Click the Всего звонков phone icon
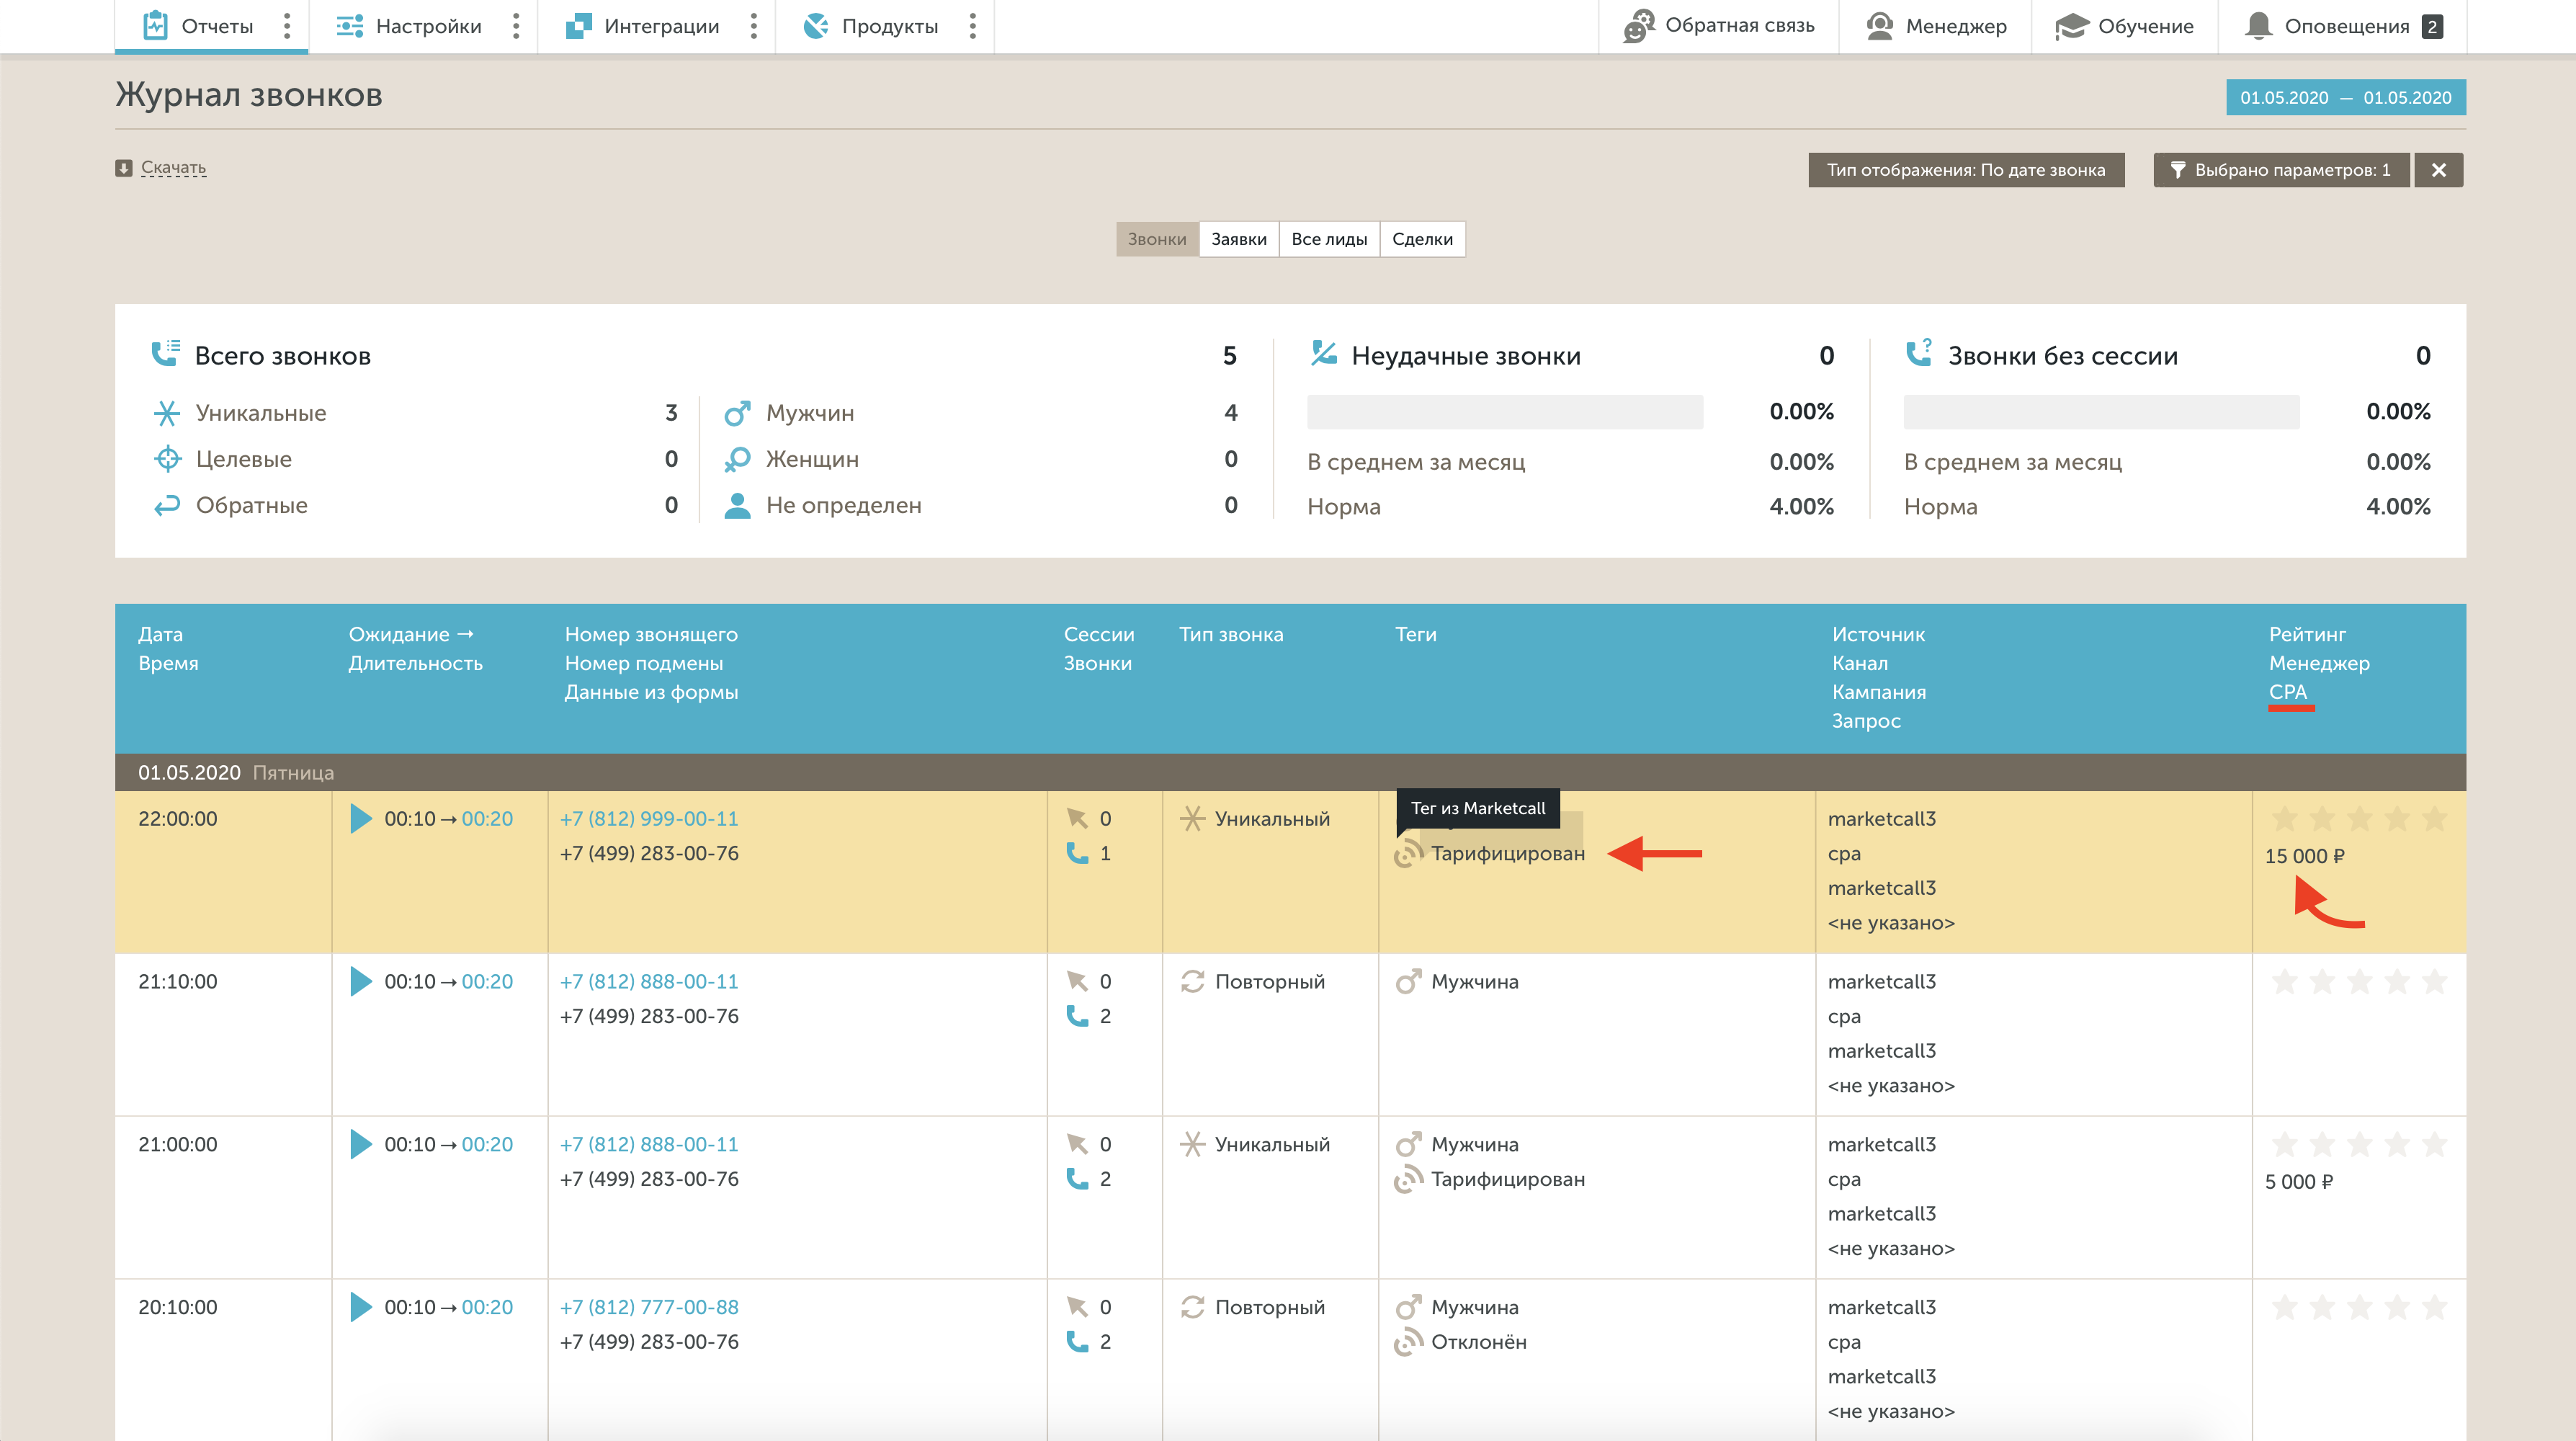 click(x=165, y=353)
